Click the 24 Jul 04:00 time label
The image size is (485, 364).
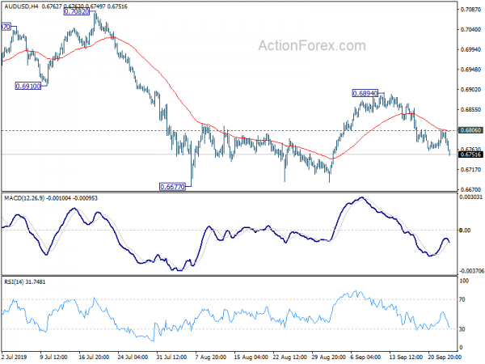pos(133,357)
